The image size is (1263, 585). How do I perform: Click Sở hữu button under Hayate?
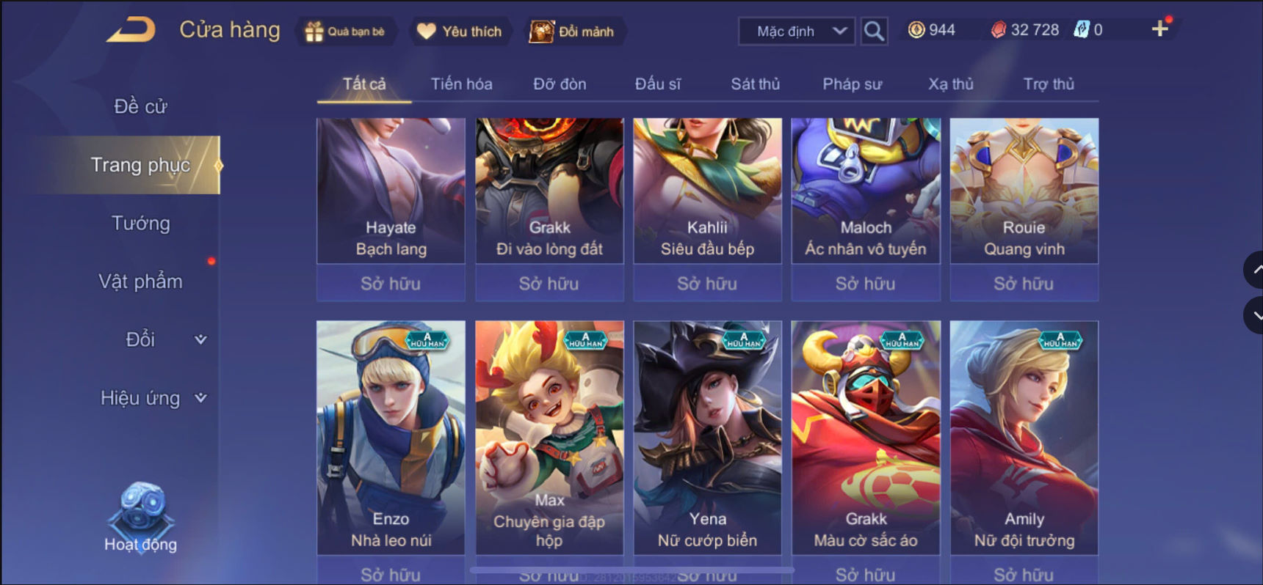click(391, 284)
